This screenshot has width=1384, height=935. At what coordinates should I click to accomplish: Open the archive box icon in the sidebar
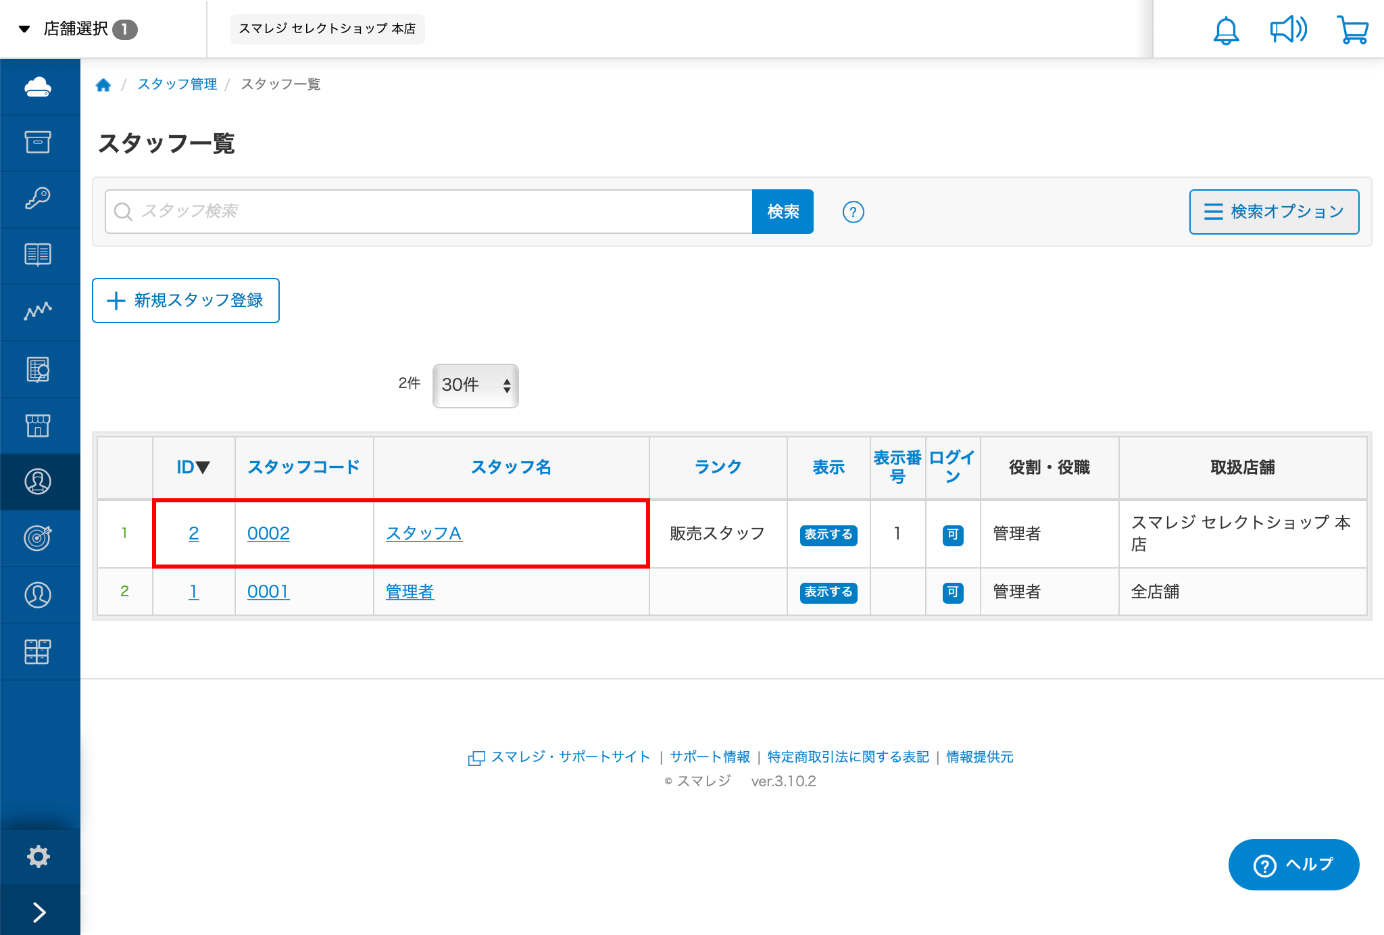click(x=38, y=142)
